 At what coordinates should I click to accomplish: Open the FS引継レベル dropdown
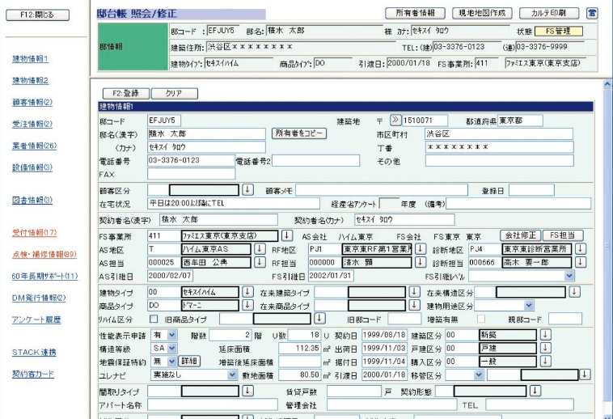(x=570, y=276)
